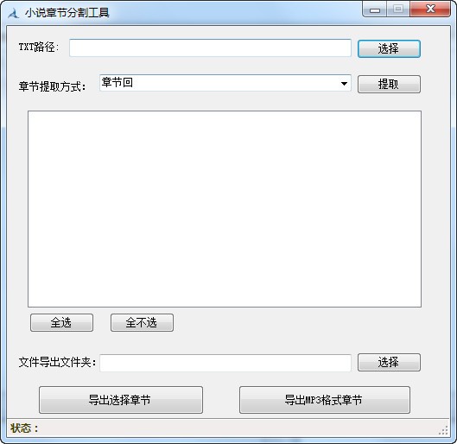Click 导出MP3格式章节 button
Screen dimensions: 457x444
click(324, 400)
